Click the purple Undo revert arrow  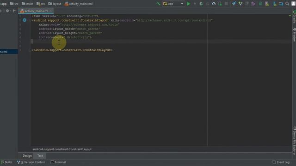[x=253, y=4]
